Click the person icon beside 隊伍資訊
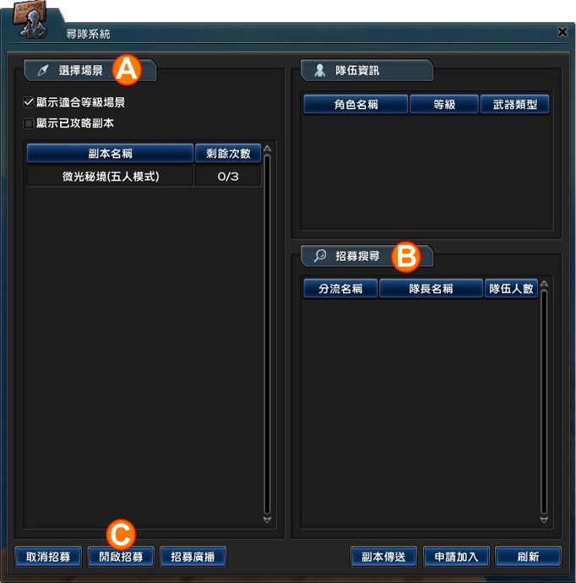The height and width of the screenshot is (583, 576). [x=319, y=70]
